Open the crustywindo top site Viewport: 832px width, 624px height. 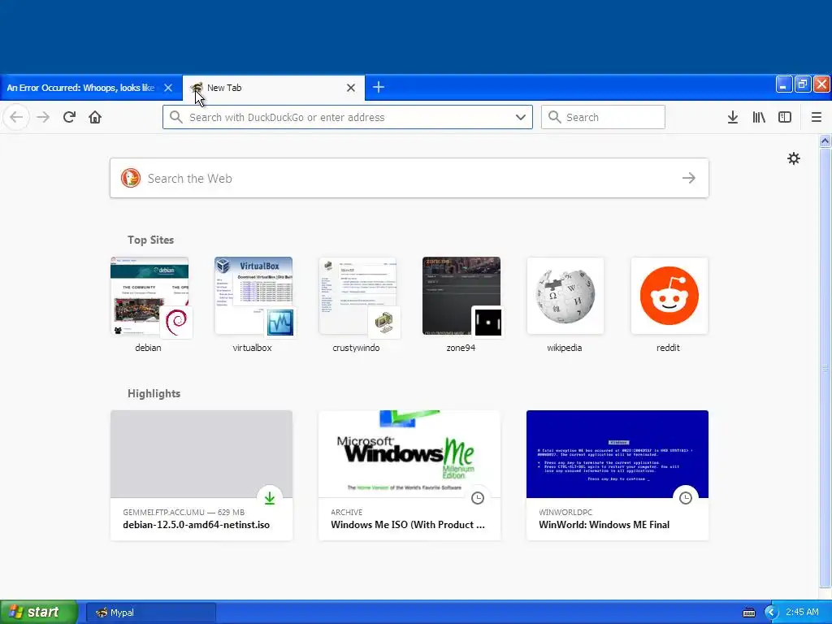357,305
